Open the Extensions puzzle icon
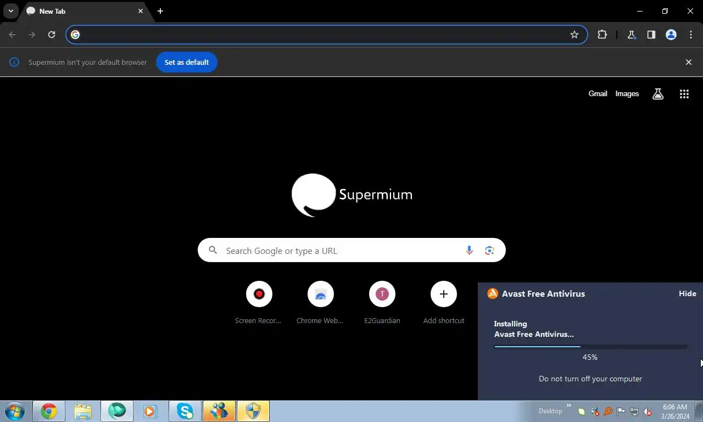Viewport: 703px width, 422px height. click(602, 35)
